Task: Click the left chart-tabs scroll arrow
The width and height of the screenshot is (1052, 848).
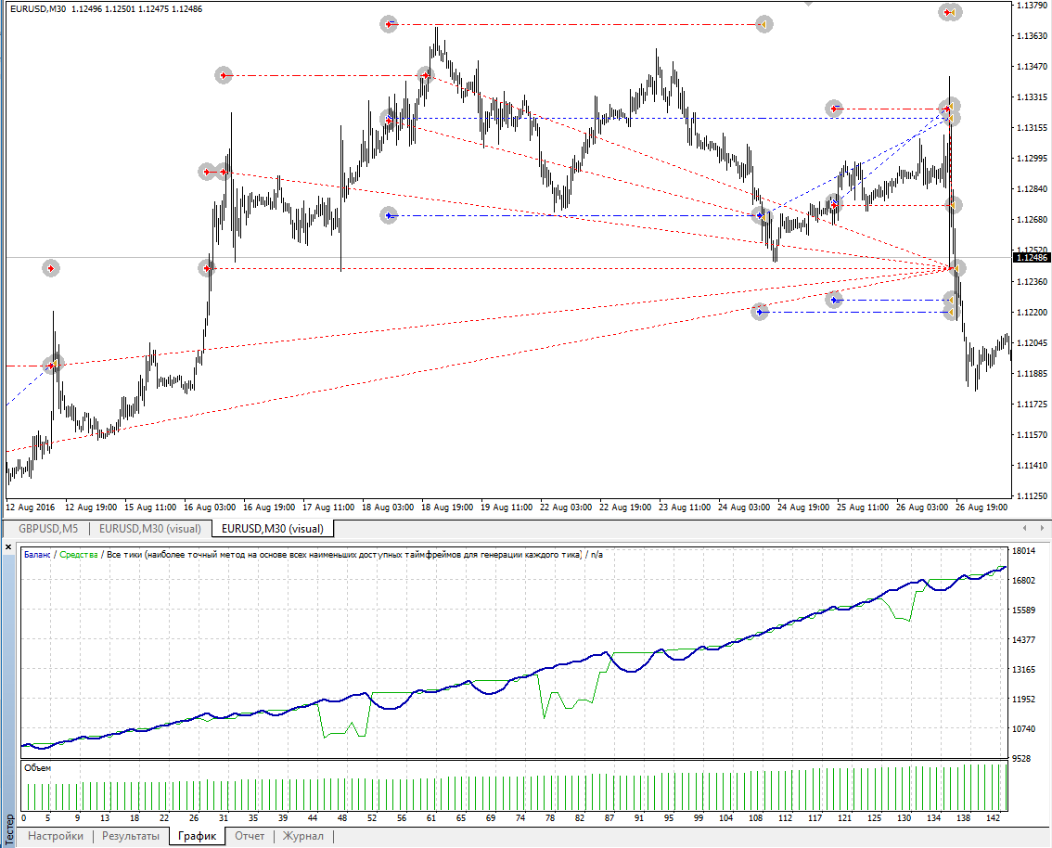Action: tap(1024, 529)
